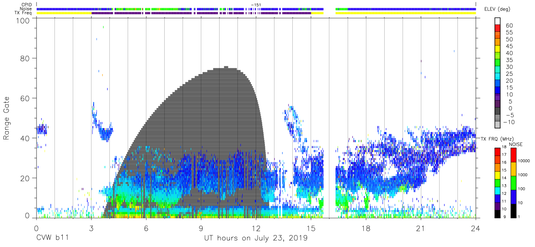Click the '60' tick on the Range Gate axis
Viewport: 535px width, 247px height.
pos(25,98)
